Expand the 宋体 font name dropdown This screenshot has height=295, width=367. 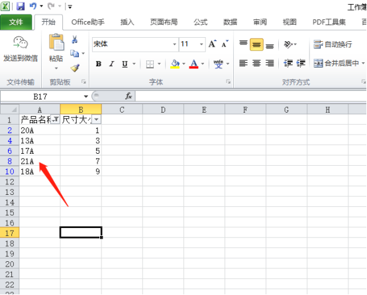174,44
